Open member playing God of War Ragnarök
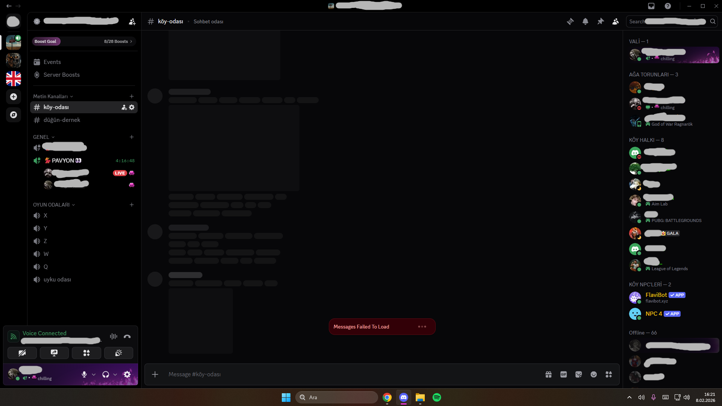This screenshot has width=722, height=406. [x=673, y=120]
